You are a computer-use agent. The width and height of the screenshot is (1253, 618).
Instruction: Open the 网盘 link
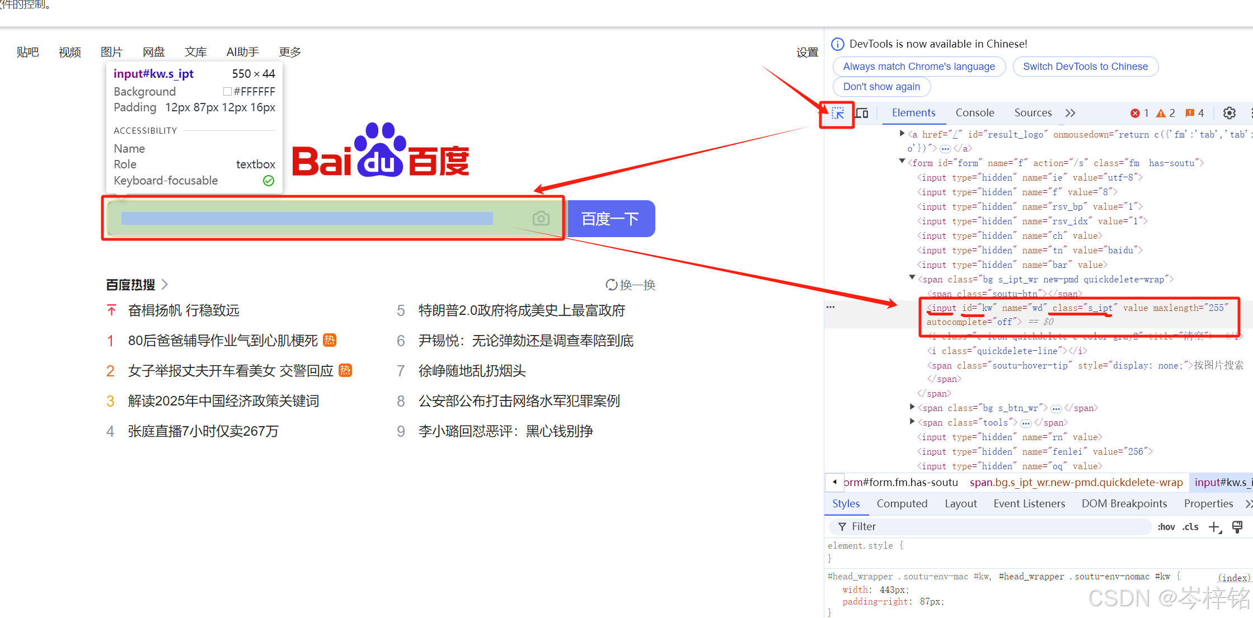coord(153,53)
